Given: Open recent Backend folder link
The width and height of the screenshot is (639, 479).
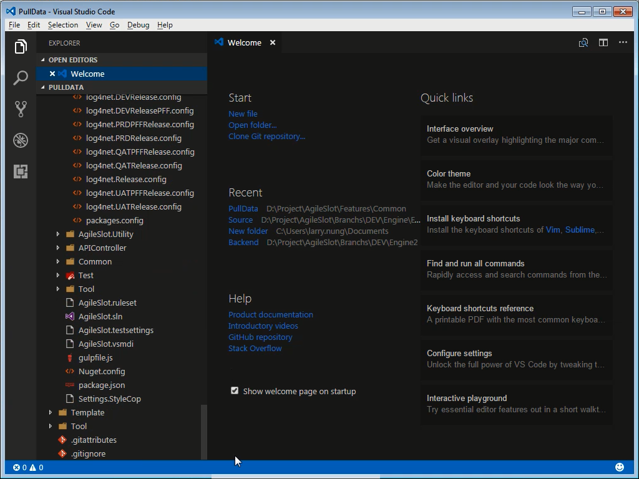Looking at the screenshot, I should pyautogui.click(x=243, y=243).
